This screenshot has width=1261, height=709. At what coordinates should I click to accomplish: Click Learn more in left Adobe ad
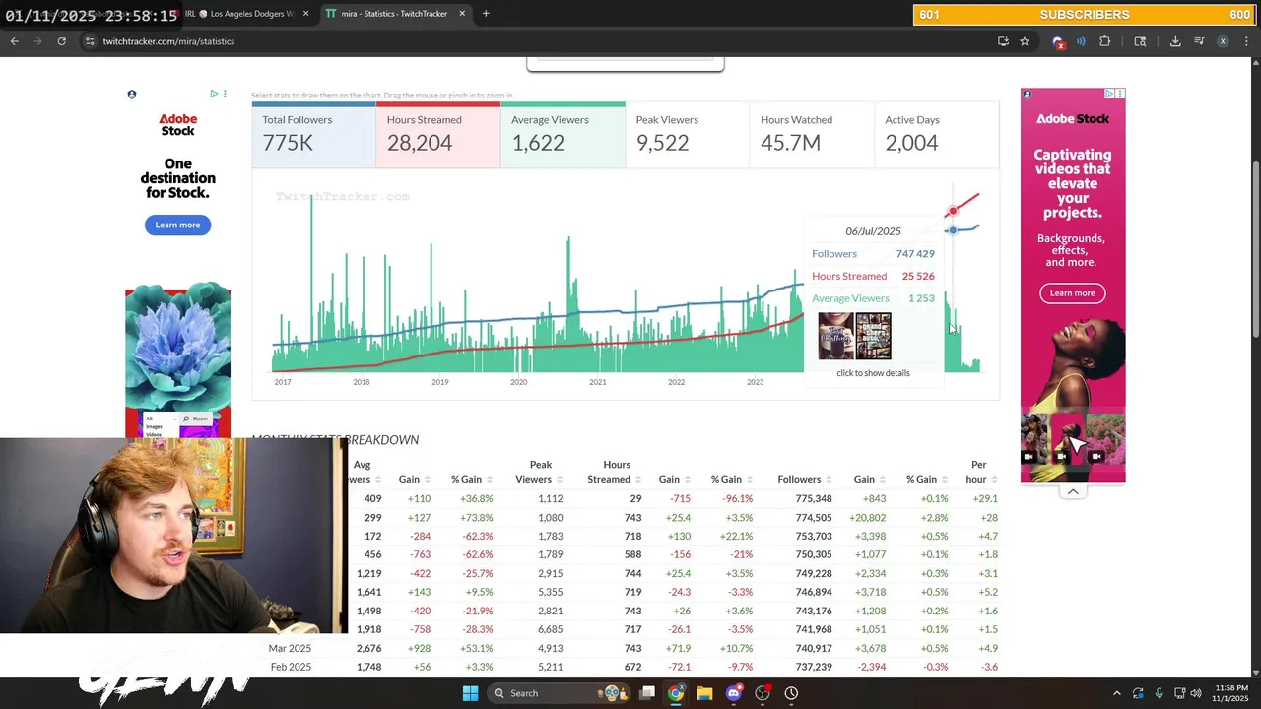tap(177, 225)
